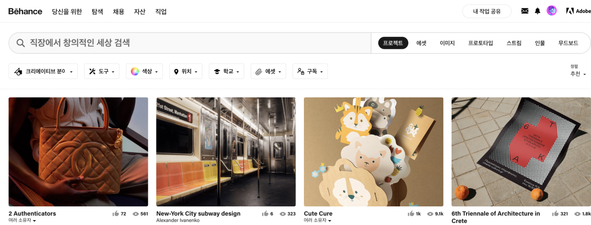Viewport: 591px width, 225px height.
Task: Click the school graduation cap icon
Action: tap(217, 71)
